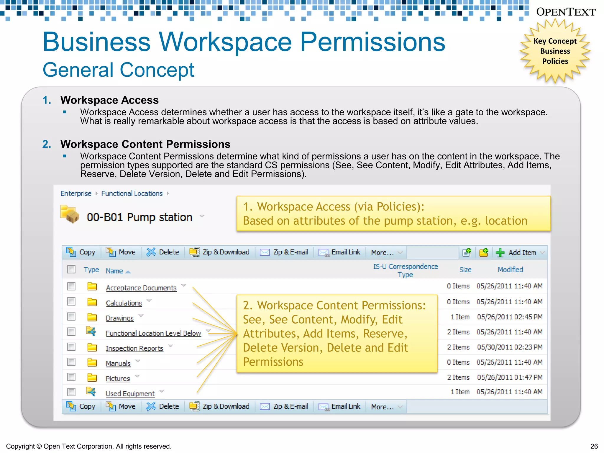Click the Delete X icon in the bottom toolbar
The width and height of the screenshot is (604, 453).
coord(151,406)
